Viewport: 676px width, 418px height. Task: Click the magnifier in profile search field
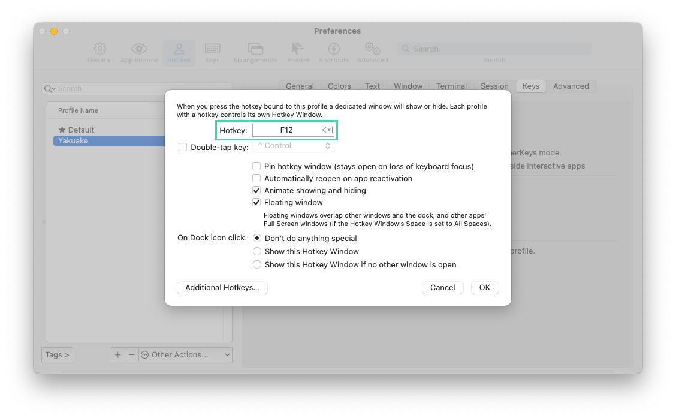coord(49,88)
